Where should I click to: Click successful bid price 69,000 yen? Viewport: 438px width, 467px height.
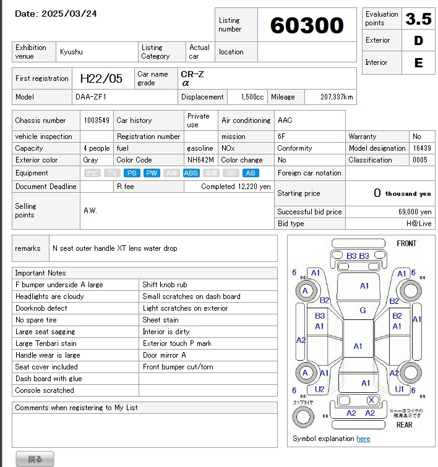tap(414, 212)
